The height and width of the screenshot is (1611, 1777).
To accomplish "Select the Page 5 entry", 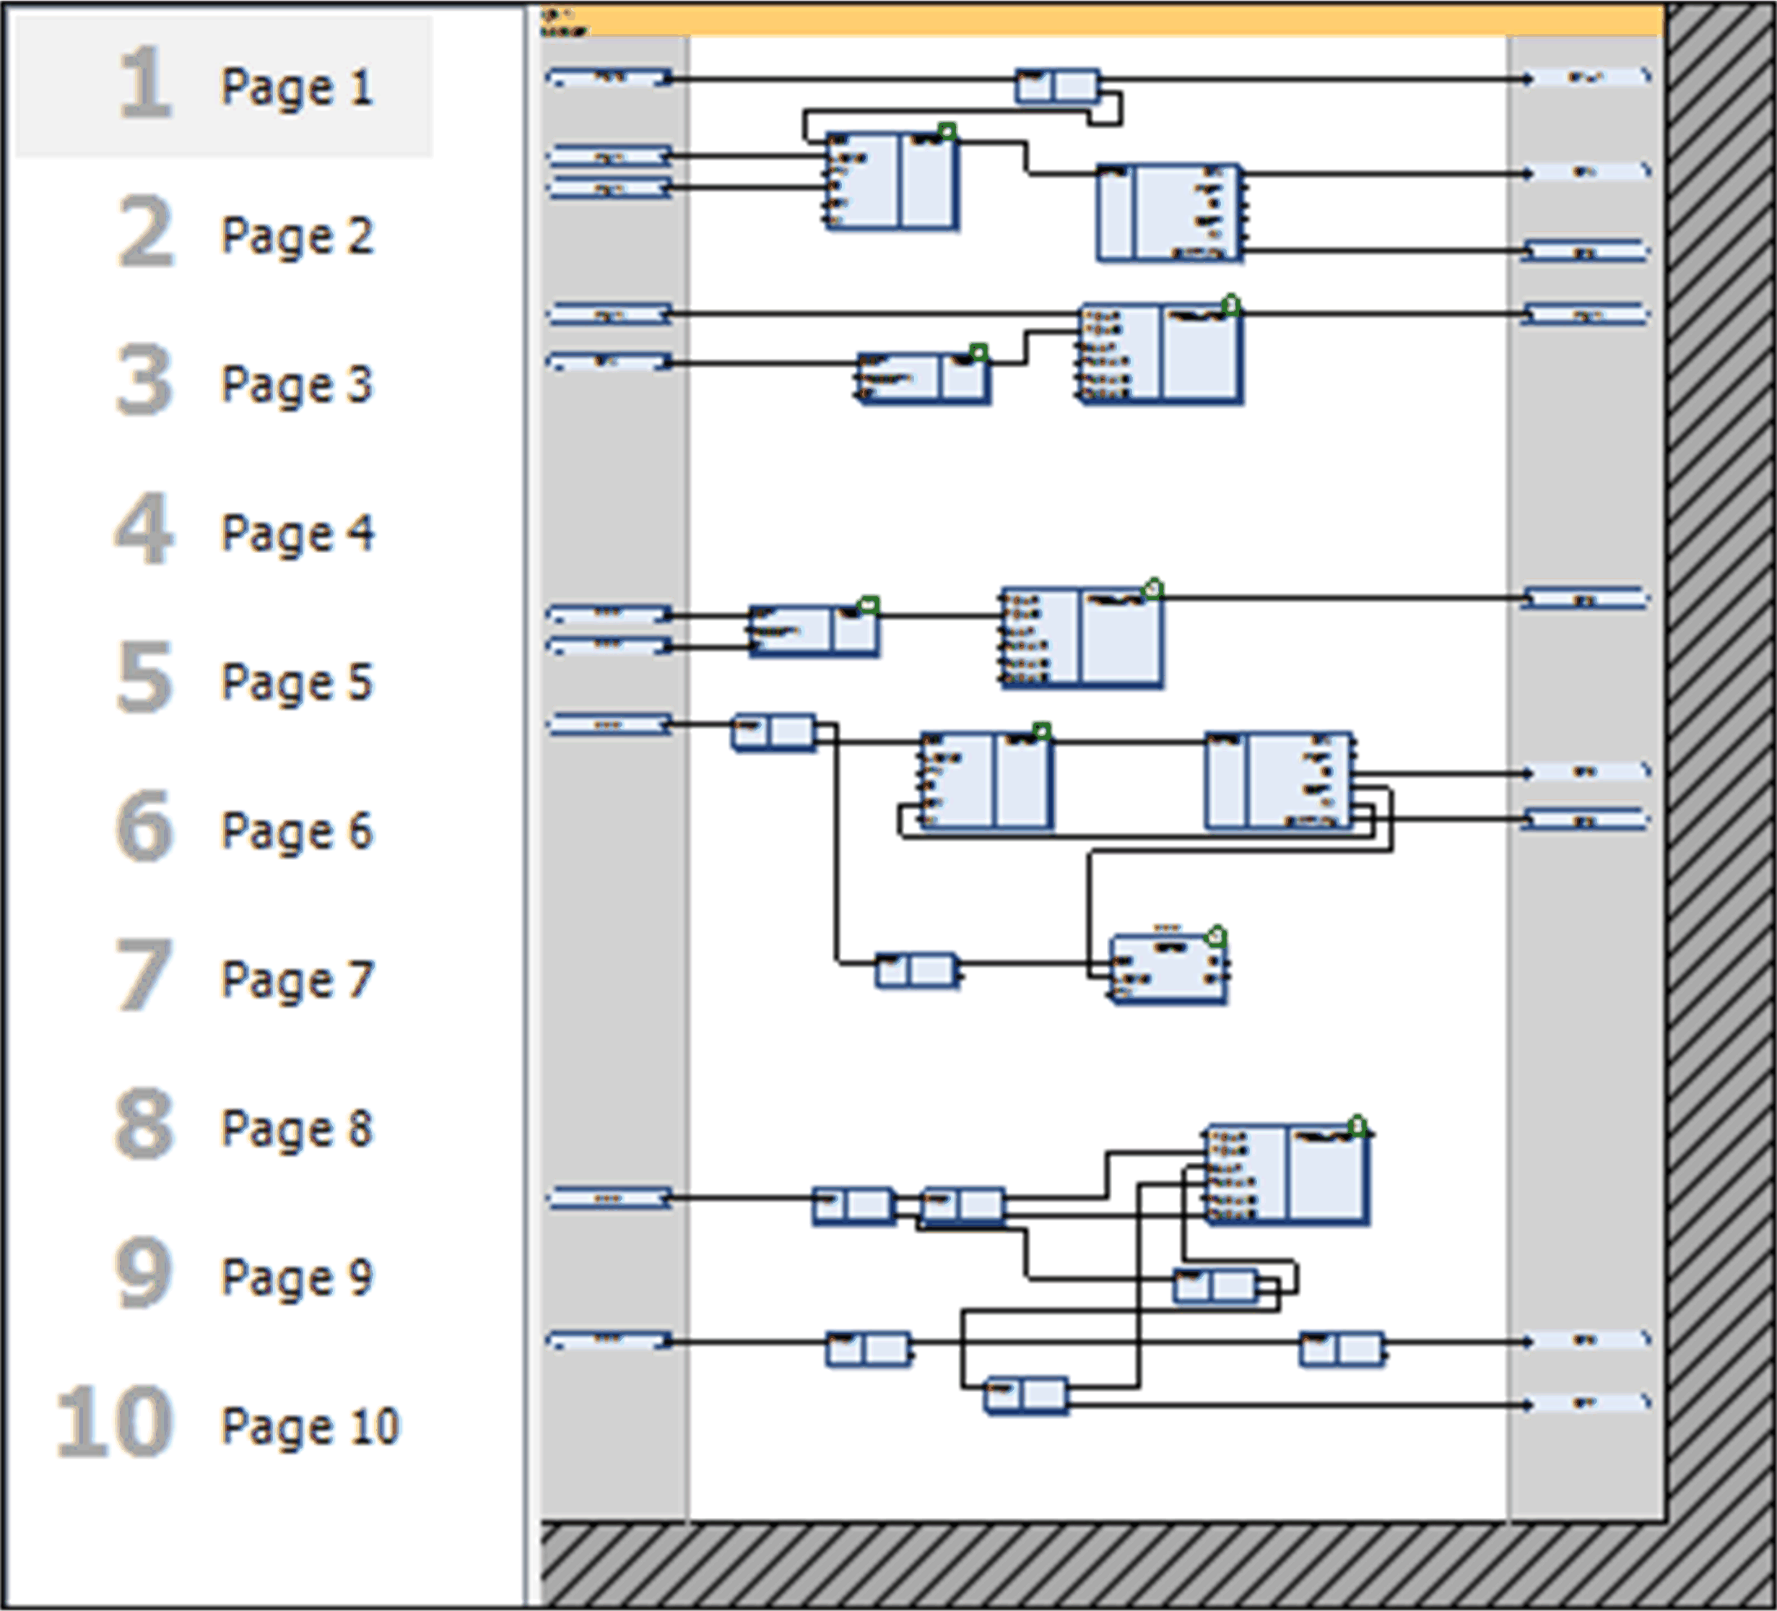I will [296, 682].
